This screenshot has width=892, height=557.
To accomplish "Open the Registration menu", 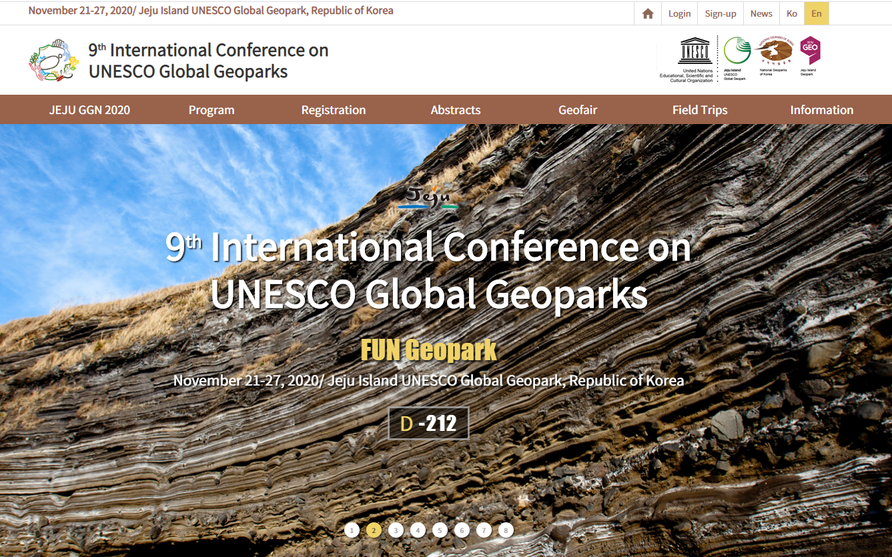I will [x=334, y=110].
